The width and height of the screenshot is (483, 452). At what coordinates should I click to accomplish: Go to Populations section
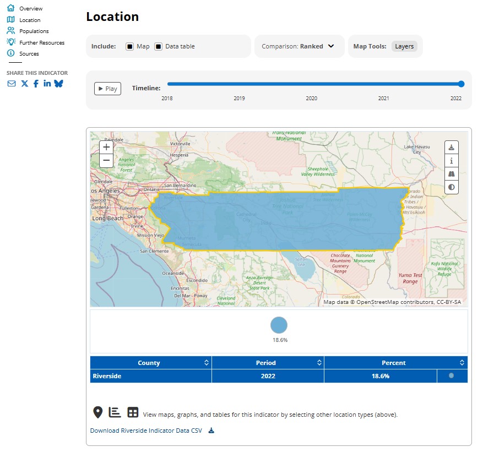pyautogui.click(x=34, y=31)
